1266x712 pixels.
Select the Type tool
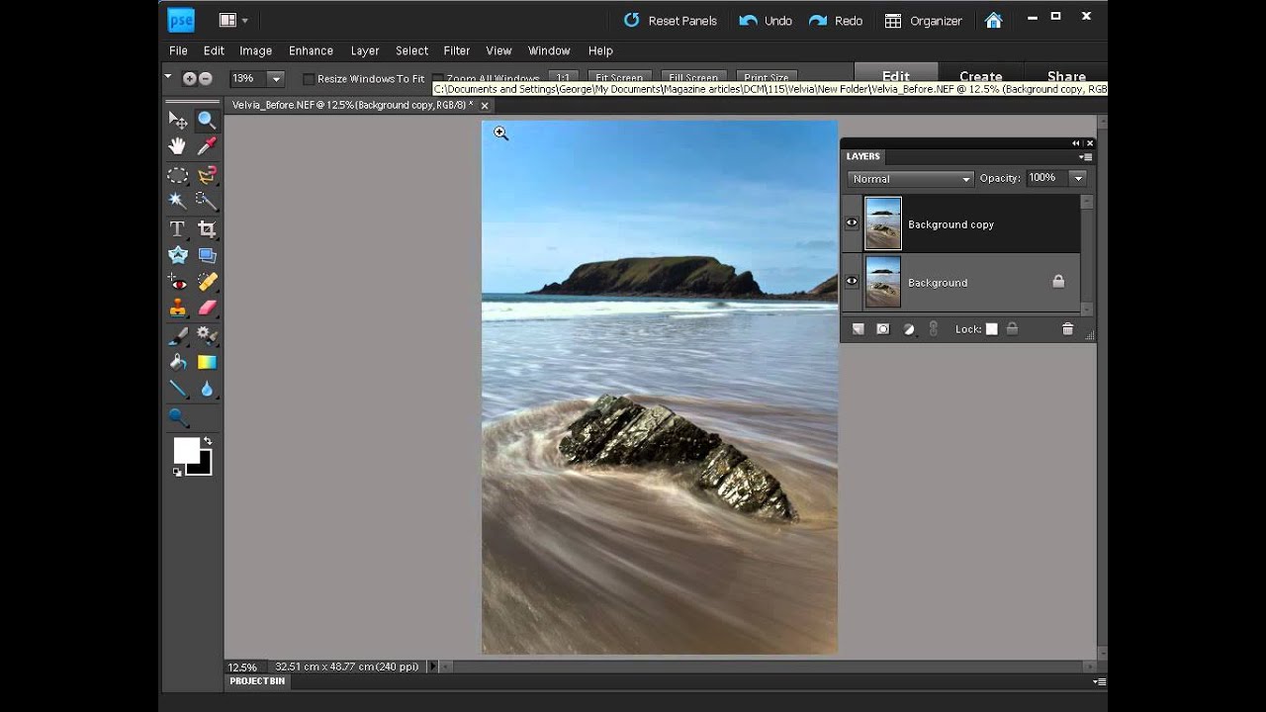click(177, 228)
